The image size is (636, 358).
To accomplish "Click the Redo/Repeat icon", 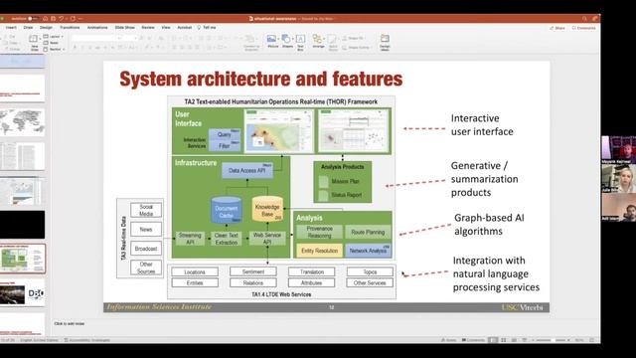I will pyautogui.click(x=73, y=19).
